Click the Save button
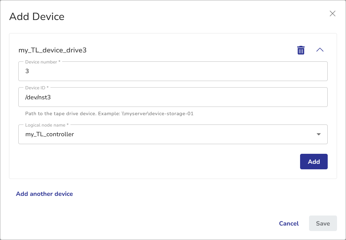Screen dimensions: 346x240 click(x=323, y=223)
